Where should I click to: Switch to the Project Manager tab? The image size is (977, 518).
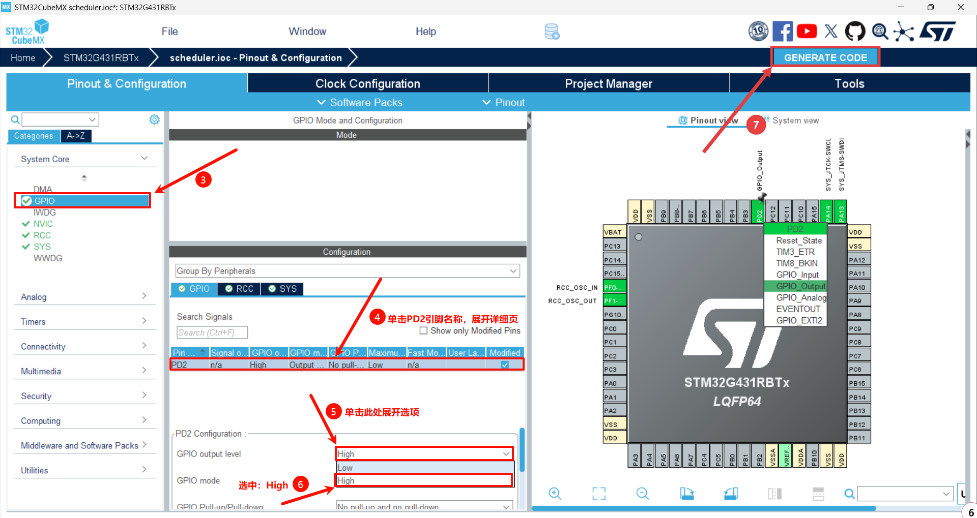[x=609, y=83]
